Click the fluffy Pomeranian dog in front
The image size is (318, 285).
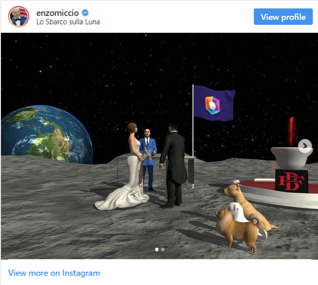238,230
